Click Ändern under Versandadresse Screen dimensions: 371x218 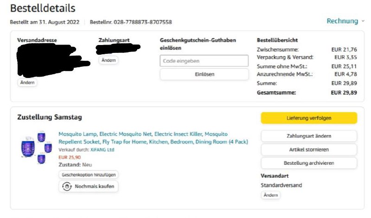27,82
